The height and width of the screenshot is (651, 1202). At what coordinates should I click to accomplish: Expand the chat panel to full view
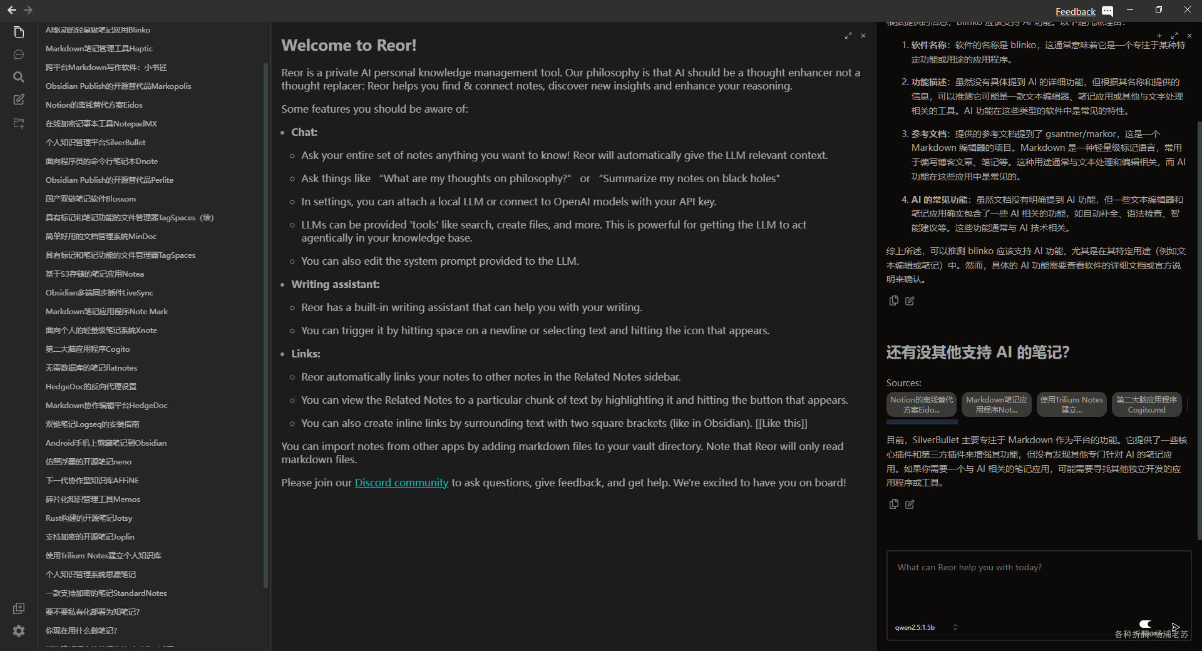pos(1174,36)
